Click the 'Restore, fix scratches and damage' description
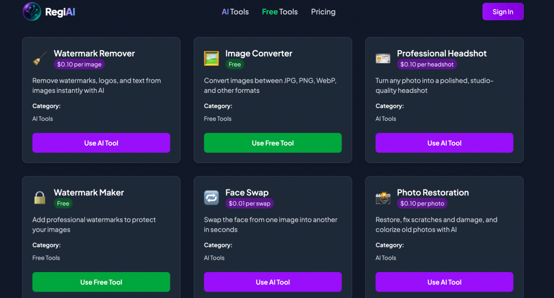Screen dimensions: 554x298 tap(437, 224)
